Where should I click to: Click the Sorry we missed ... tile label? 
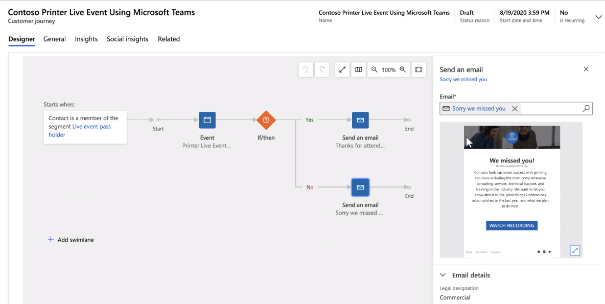tap(359, 213)
